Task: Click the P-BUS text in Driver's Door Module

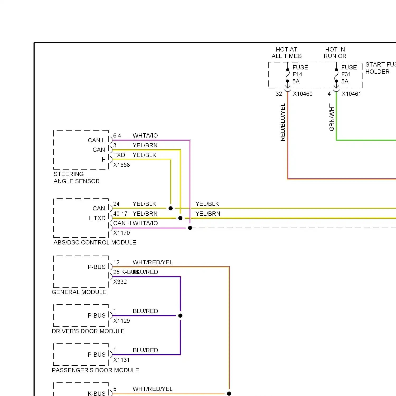Action: [x=97, y=316]
